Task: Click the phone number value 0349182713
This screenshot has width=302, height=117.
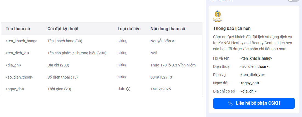Action: point(161,77)
